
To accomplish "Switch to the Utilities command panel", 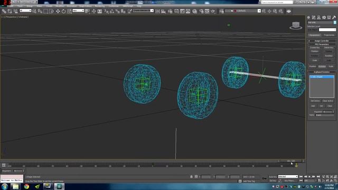I will point(334,17).
